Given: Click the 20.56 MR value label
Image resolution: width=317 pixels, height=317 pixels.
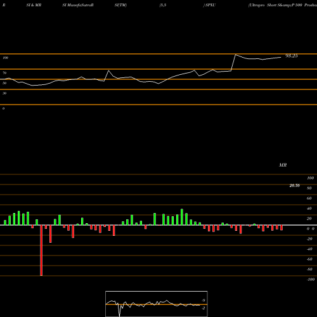Looking at the screenshot, I should click(x=295, y=186).
